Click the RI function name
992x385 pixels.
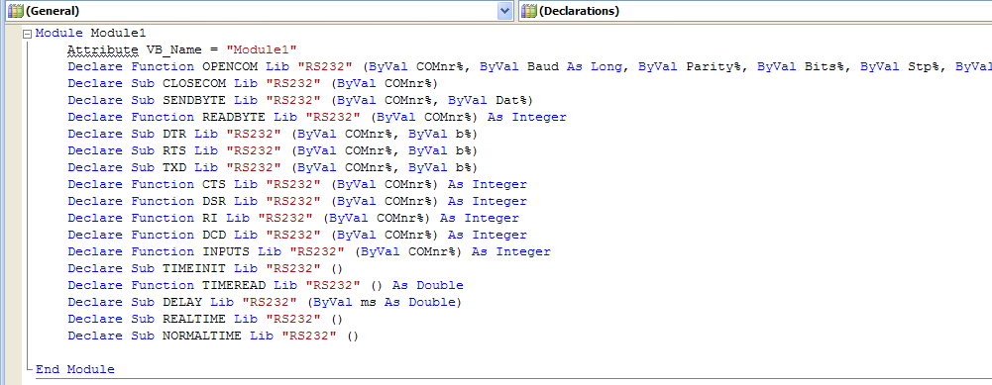point(210,218)
